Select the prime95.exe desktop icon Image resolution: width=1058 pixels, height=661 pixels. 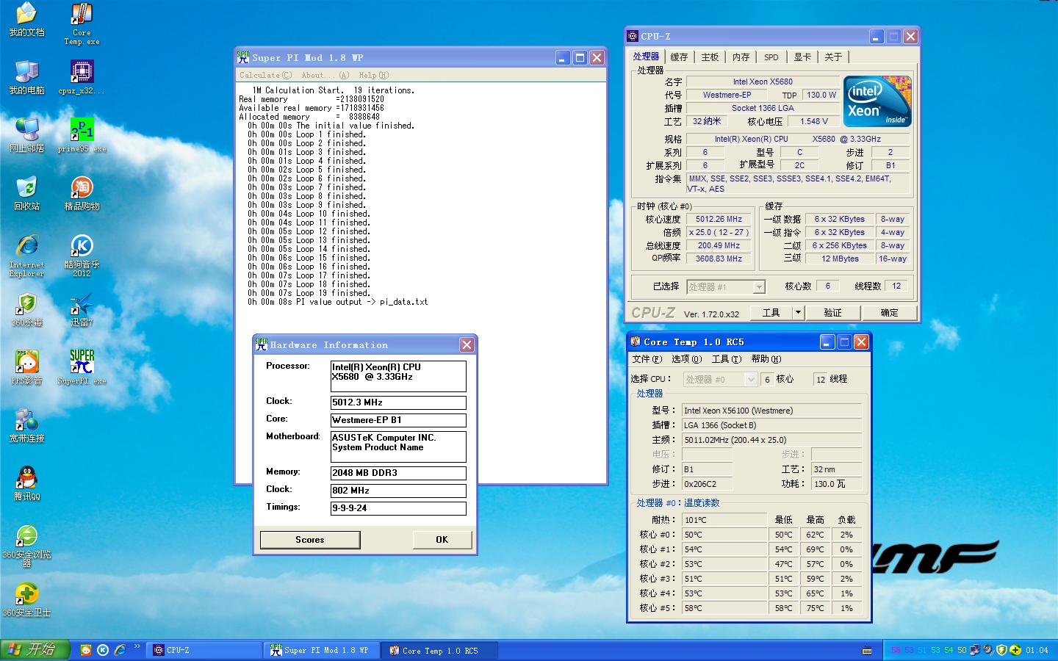click(x=82, y=135)
